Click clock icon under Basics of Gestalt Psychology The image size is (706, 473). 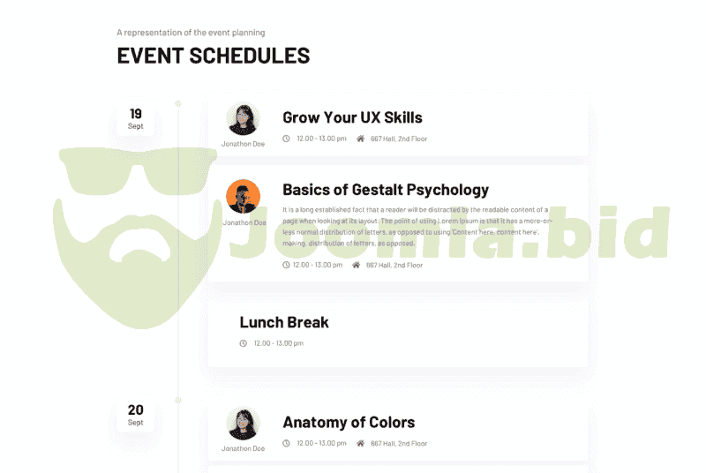tap(286, 265)
